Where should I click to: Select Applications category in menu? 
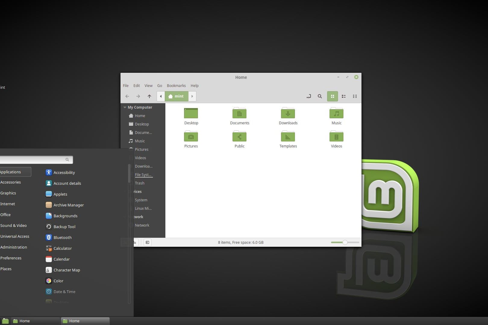click(x=15, y=172)
